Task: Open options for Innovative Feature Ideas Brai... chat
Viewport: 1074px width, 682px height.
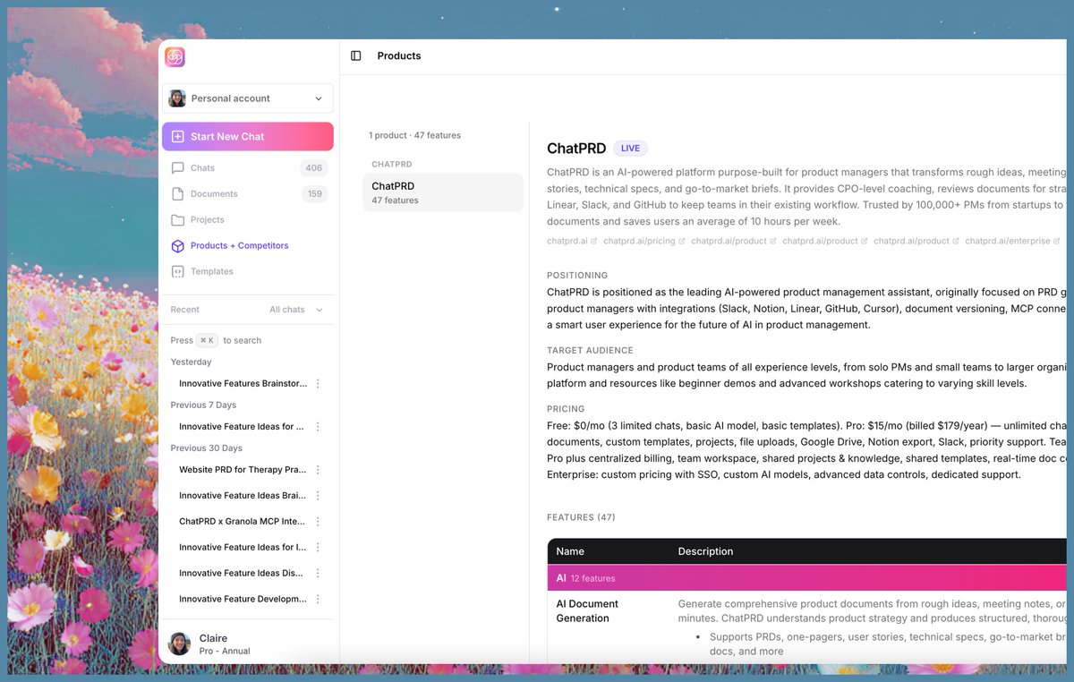Action: pyautogui.click(x=318, y=496)
